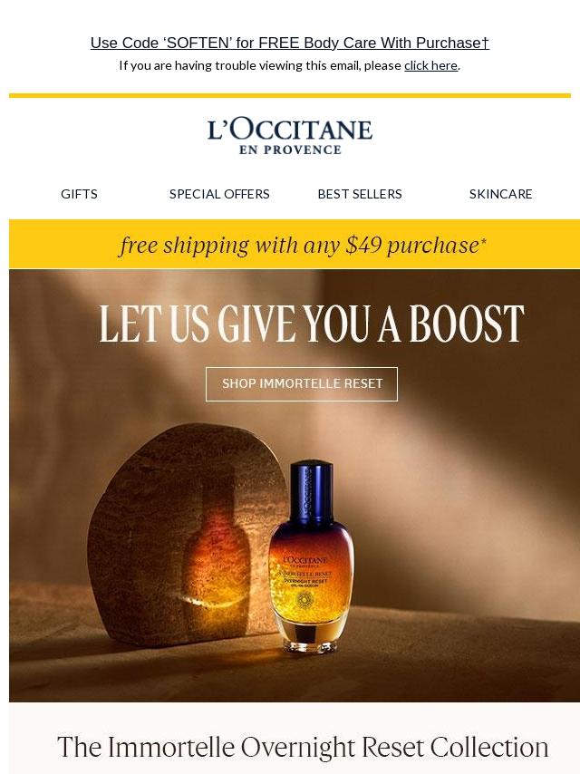Viewport: 580px width, 774px height.
Task: Click the 'EN PROVENCE' tagline under the logo
Action: point(290,150)
